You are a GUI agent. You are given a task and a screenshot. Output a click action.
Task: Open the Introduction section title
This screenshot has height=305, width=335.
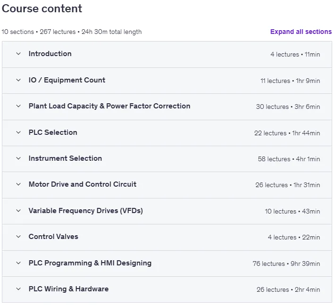(x=50, y=54)
